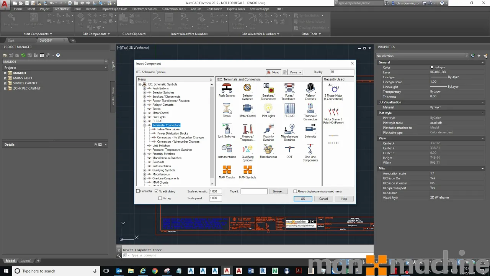Switch to the Reports ribbon tab
The width and height of the screenshot is (490, 276).
[91, 9]
